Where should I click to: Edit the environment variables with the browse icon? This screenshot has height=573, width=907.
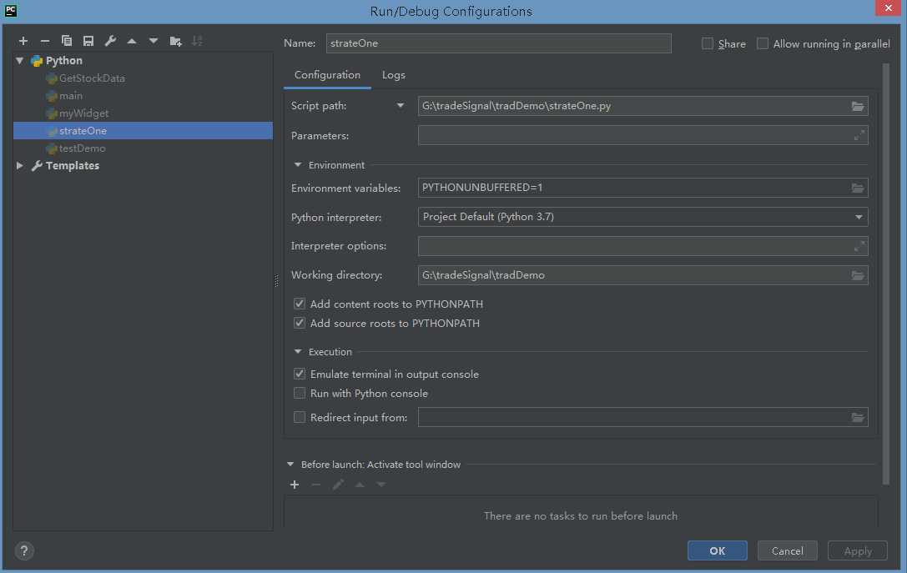click(857, 188)
